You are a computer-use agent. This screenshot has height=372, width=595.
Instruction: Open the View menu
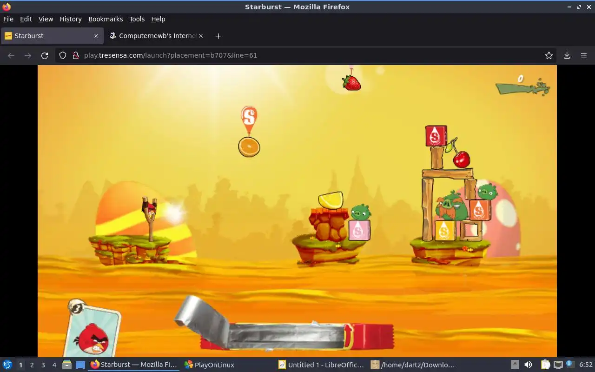tap(46, 19)
